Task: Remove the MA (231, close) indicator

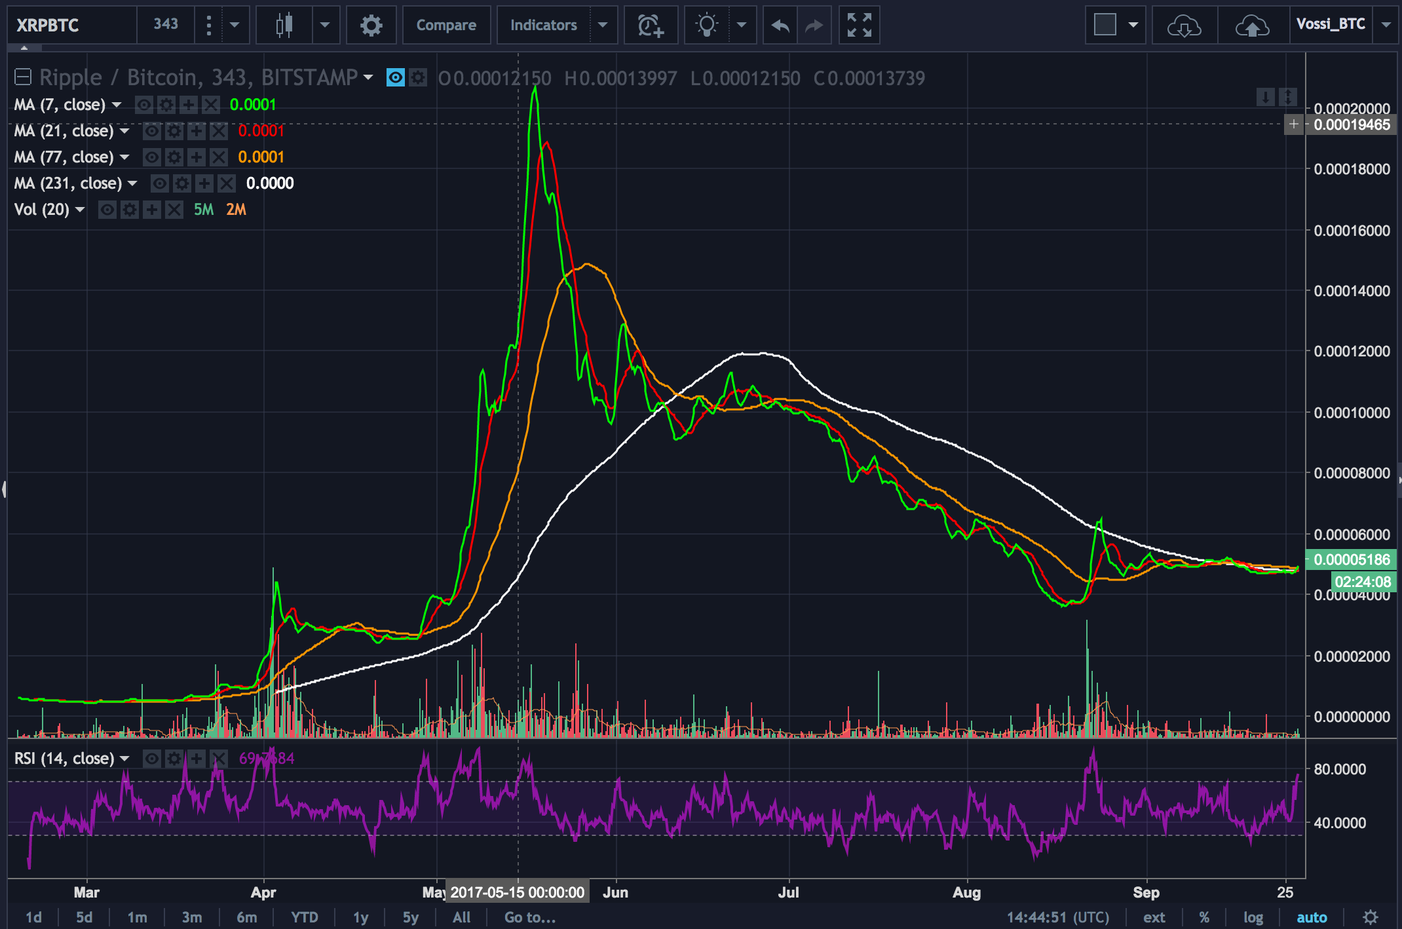Action: pyautogui.click(x=227, y=183)
